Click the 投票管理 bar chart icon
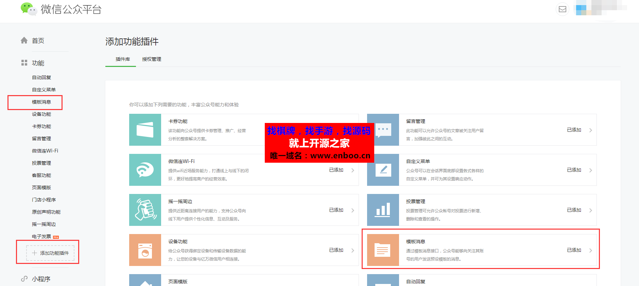639x286 pixels. click(383, 210)
